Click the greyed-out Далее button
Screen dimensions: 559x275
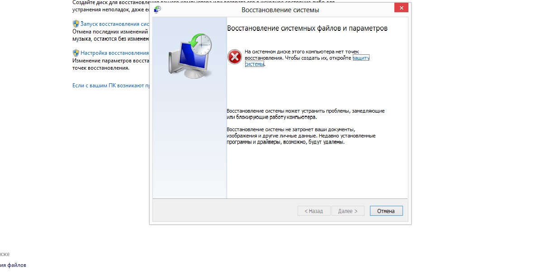(348, 211)
